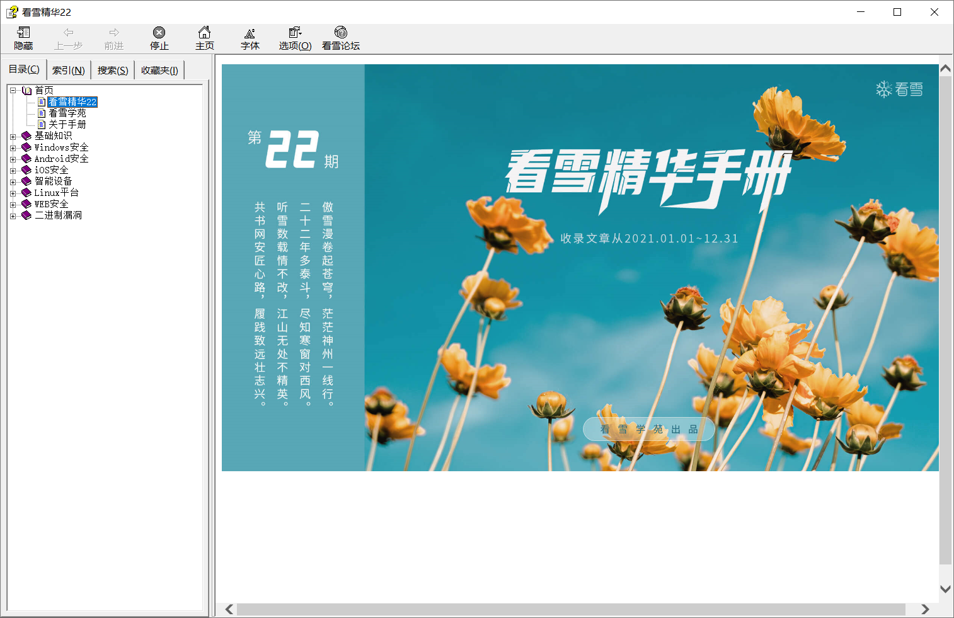The width and height of the screenshot is (954, 618).
Task: Expand the WEB安全 tree node
Action: point(13,205)
